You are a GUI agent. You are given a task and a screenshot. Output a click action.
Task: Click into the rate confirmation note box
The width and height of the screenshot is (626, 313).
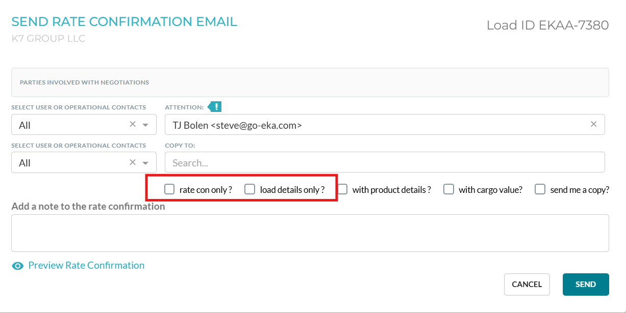pos(310,233)
